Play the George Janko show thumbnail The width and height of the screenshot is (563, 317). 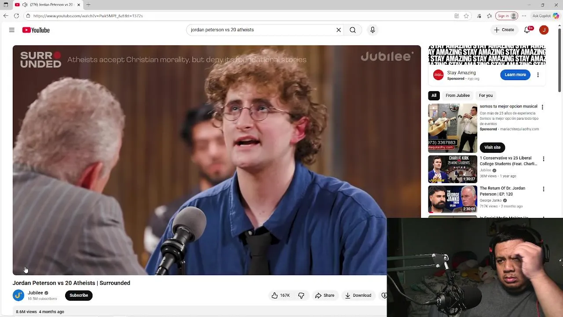(453, 199)
